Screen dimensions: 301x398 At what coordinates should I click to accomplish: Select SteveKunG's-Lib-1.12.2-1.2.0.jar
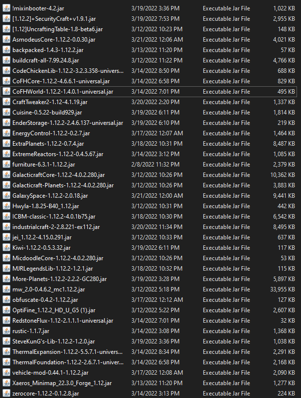(x=54, y=341)
